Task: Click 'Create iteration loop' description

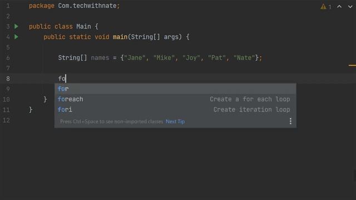Action: click(251, 109)
